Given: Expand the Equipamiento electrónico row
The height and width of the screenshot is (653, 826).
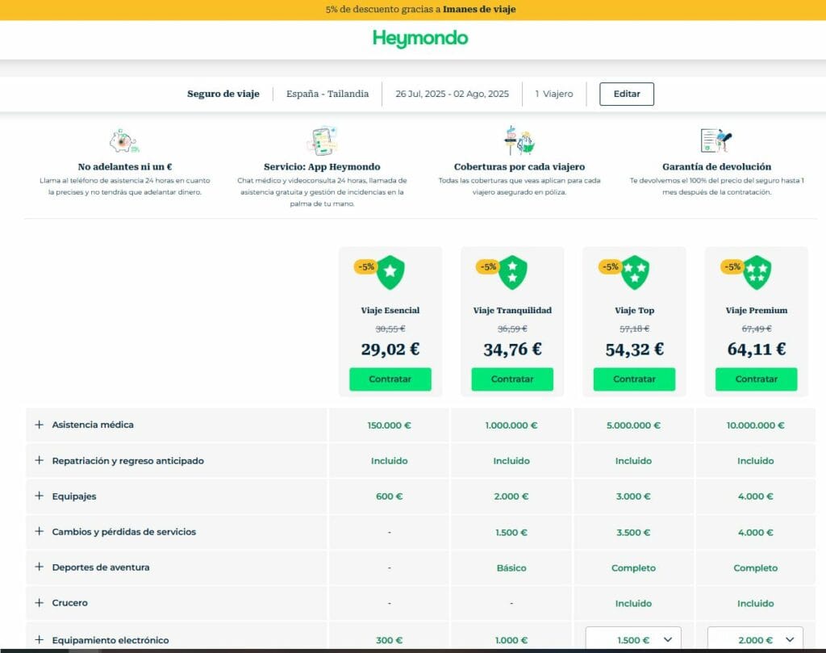Looking at the screenshot, I should [39, 640].
